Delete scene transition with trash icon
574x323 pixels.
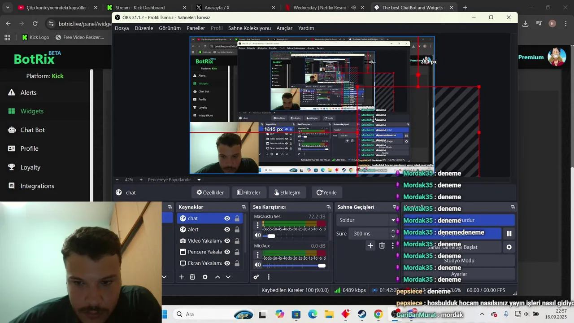(382, 245)
